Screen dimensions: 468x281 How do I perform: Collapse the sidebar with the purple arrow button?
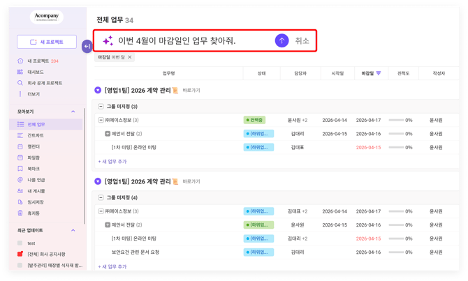(x=87, y=47)
